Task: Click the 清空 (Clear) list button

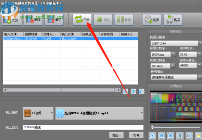Action: pyautogui.click(x=54, y=20)
